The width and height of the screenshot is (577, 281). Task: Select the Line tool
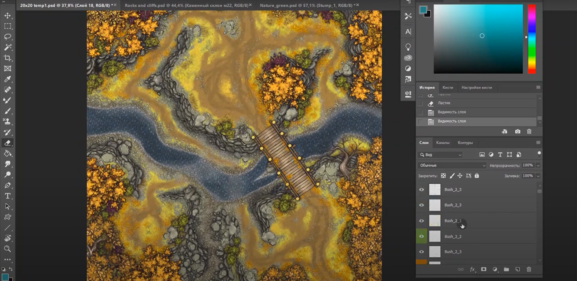coord(8,228)
